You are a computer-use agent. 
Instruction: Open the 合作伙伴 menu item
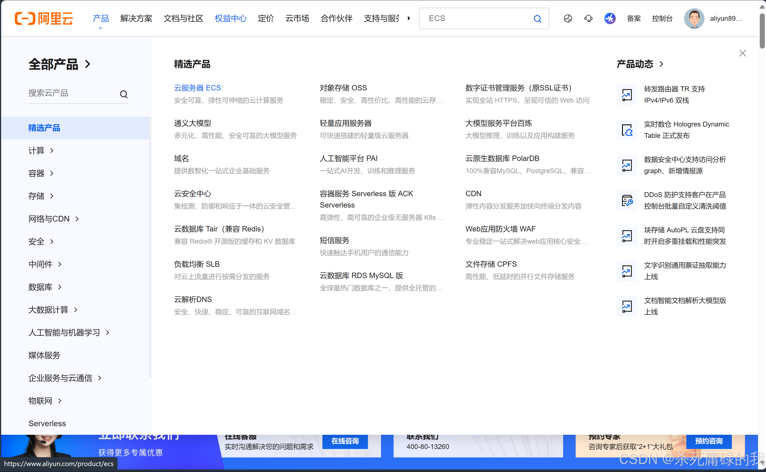(x=336, y=18)
